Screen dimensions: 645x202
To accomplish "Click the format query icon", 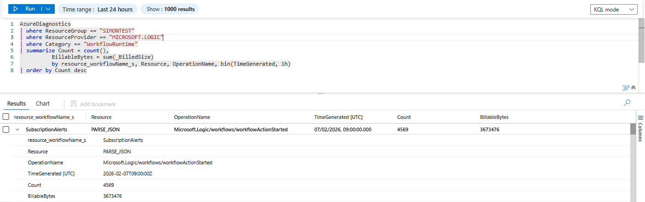I will point(626,88).
